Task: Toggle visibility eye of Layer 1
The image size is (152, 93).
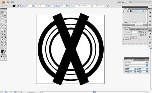Action: tap(124, 11)
